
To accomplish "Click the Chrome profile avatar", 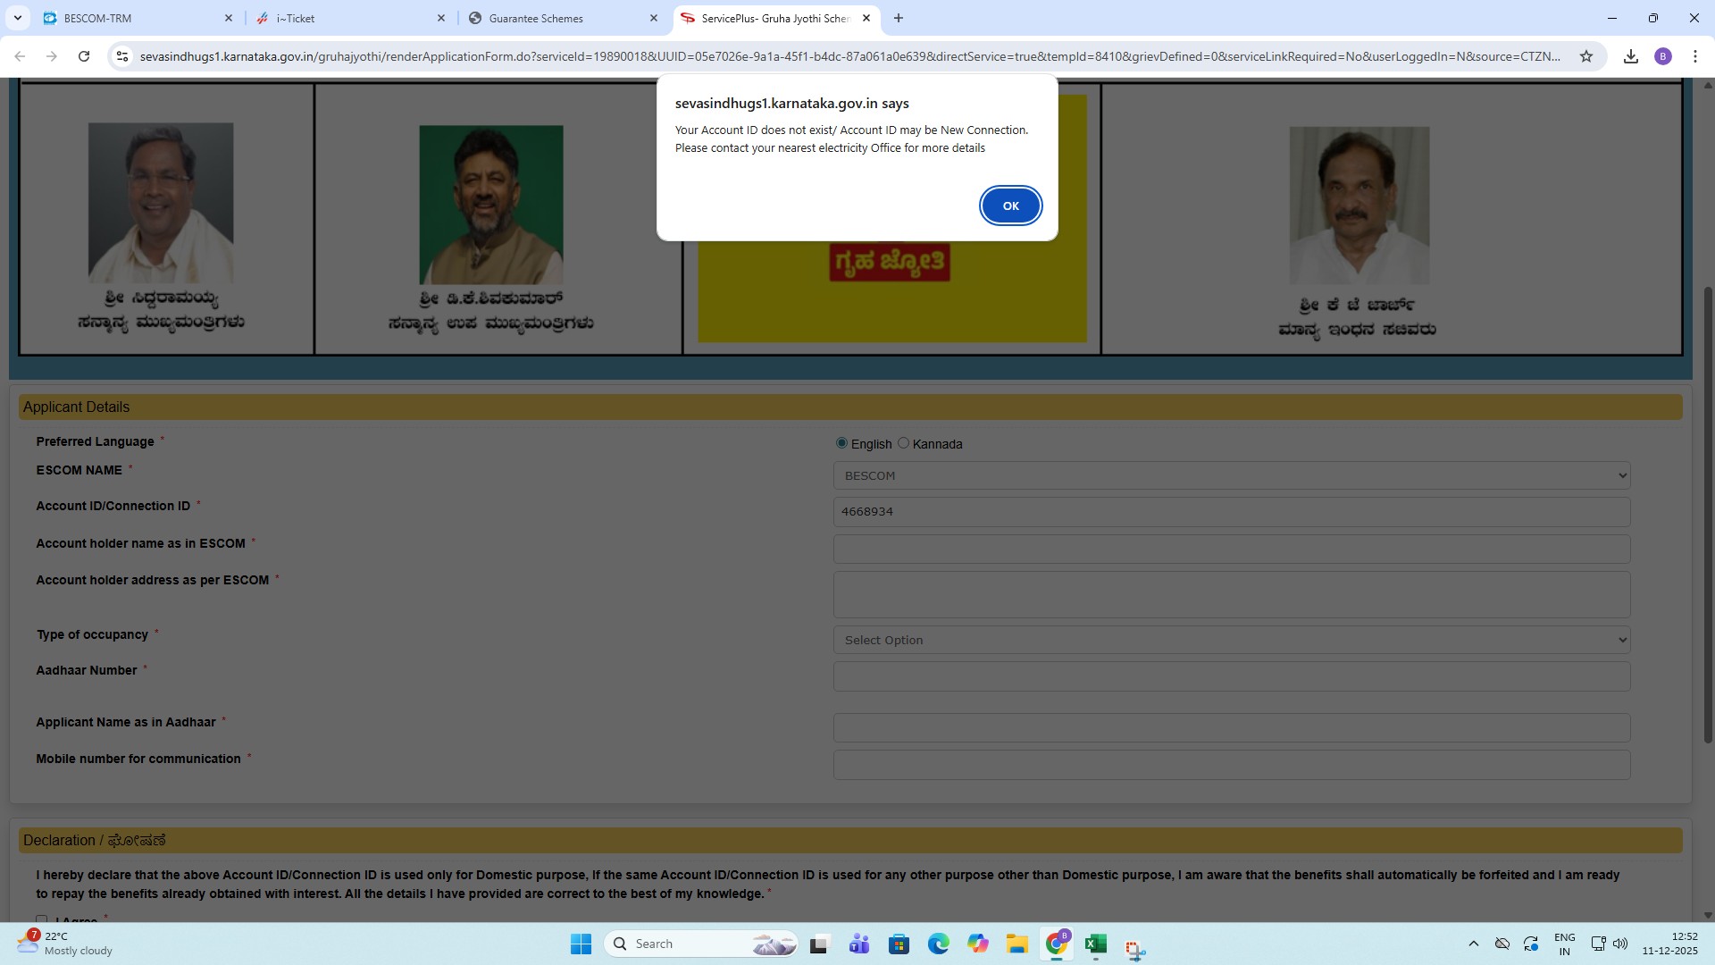I will click(x=1662, y=56).
